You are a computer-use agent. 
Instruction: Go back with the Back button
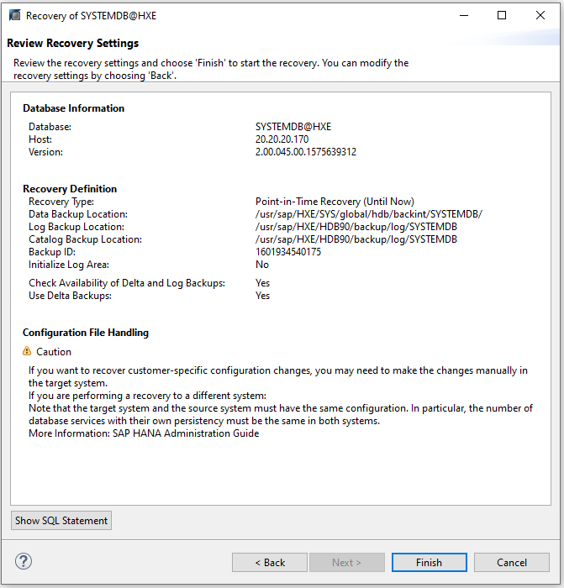(270, 562)
